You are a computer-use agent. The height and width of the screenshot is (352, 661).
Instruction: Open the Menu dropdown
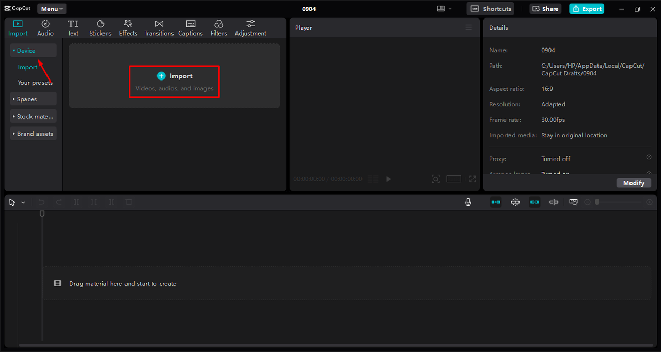coord(52,9)
